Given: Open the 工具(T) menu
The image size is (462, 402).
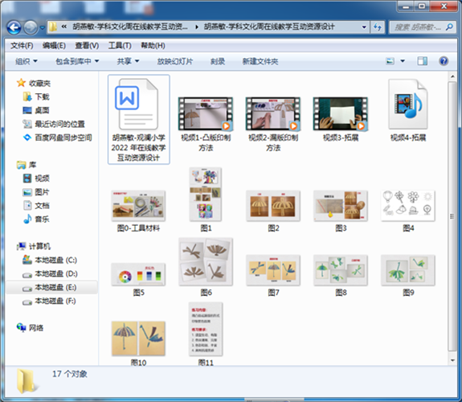Looking at the screenshot, I should point(120,46).
